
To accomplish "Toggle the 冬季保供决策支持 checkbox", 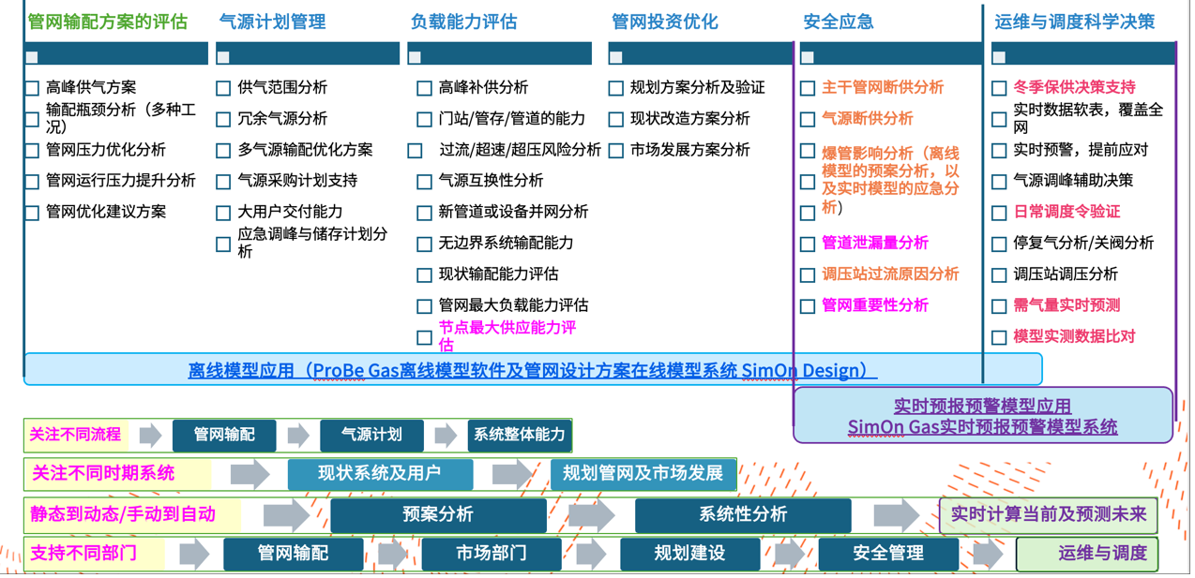I will click(x=999, y=88).
